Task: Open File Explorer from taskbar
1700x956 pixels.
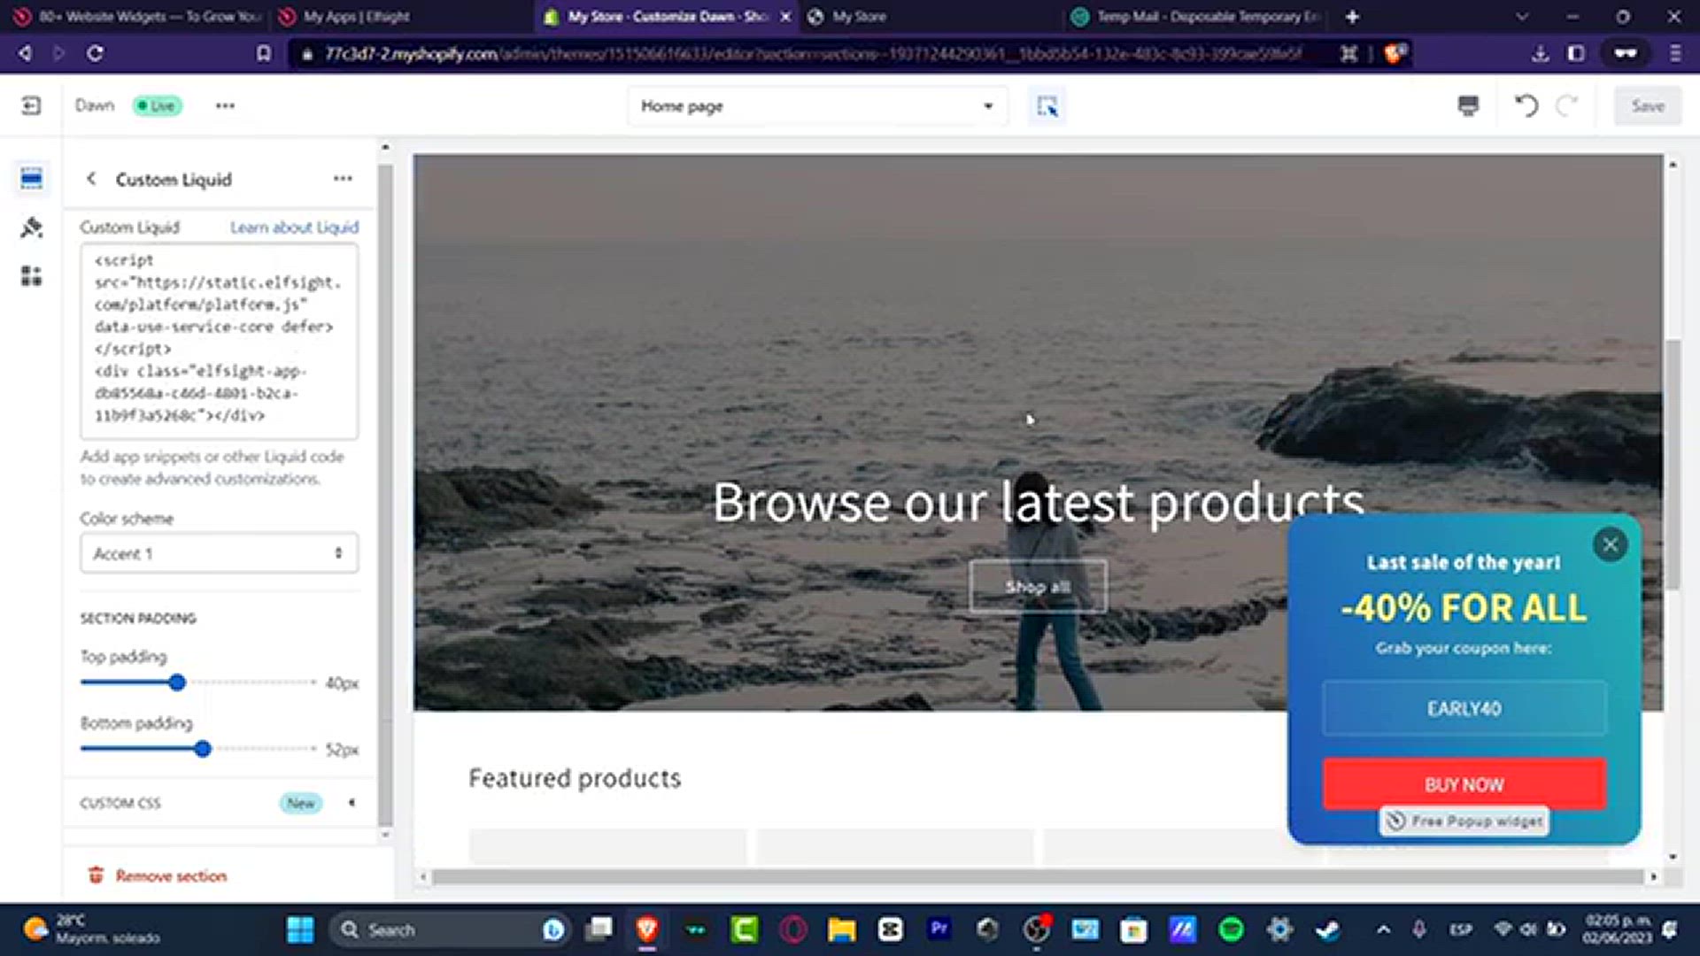Action: coord(842,929)
